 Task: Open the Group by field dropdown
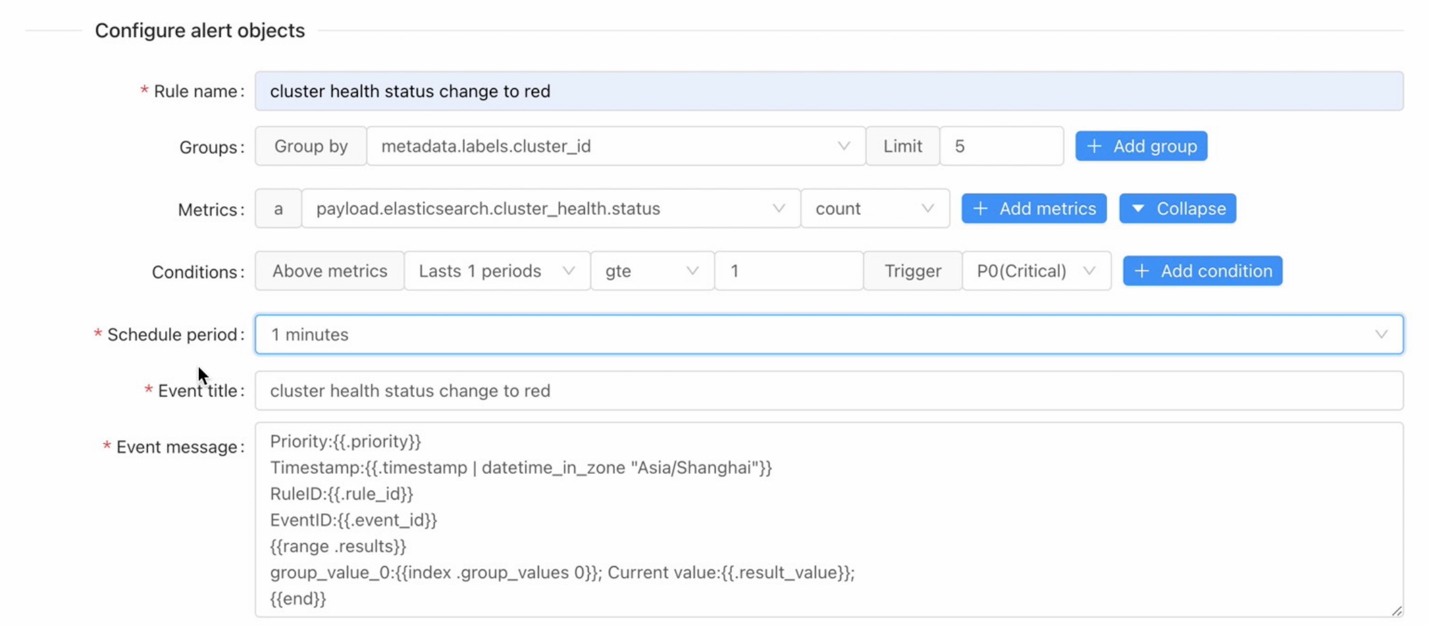pyautogui.click(x=616, y=146)
